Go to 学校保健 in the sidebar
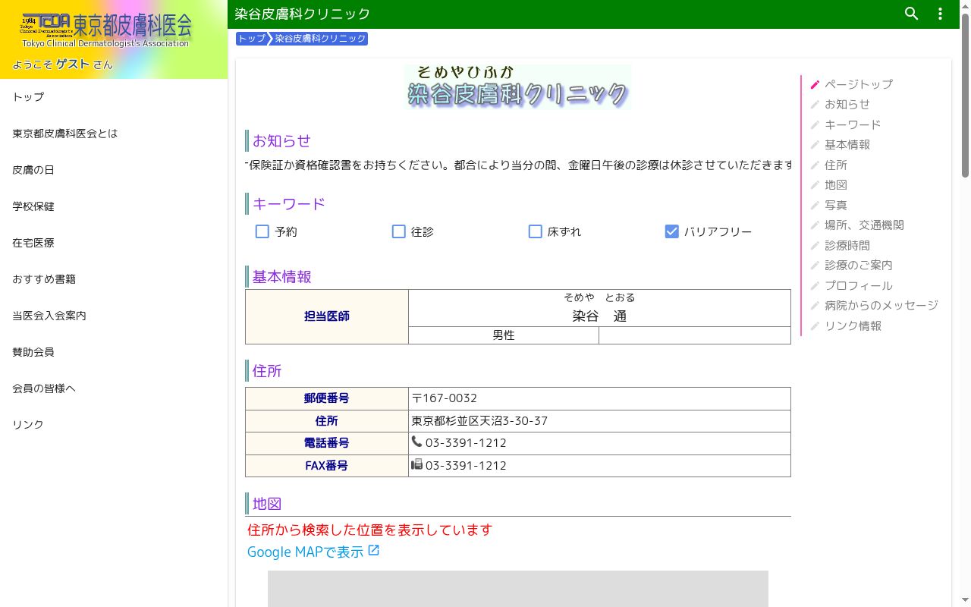This screenshot has width=971, height=607. (x=114, y=206)
